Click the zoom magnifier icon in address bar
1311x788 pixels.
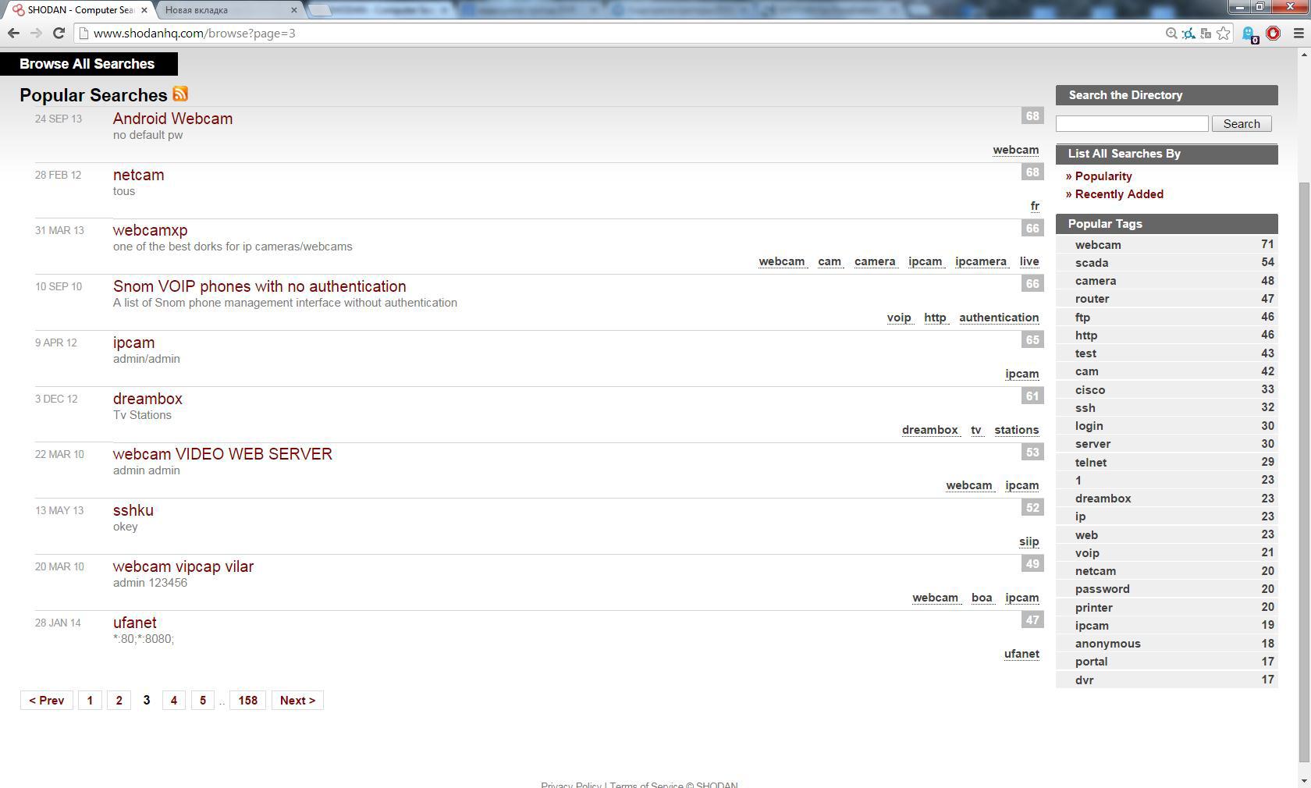pos(1171,34)
